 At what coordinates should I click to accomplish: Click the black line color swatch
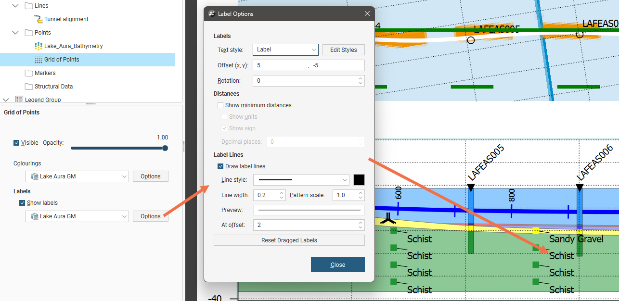click(x=359, y=180)
